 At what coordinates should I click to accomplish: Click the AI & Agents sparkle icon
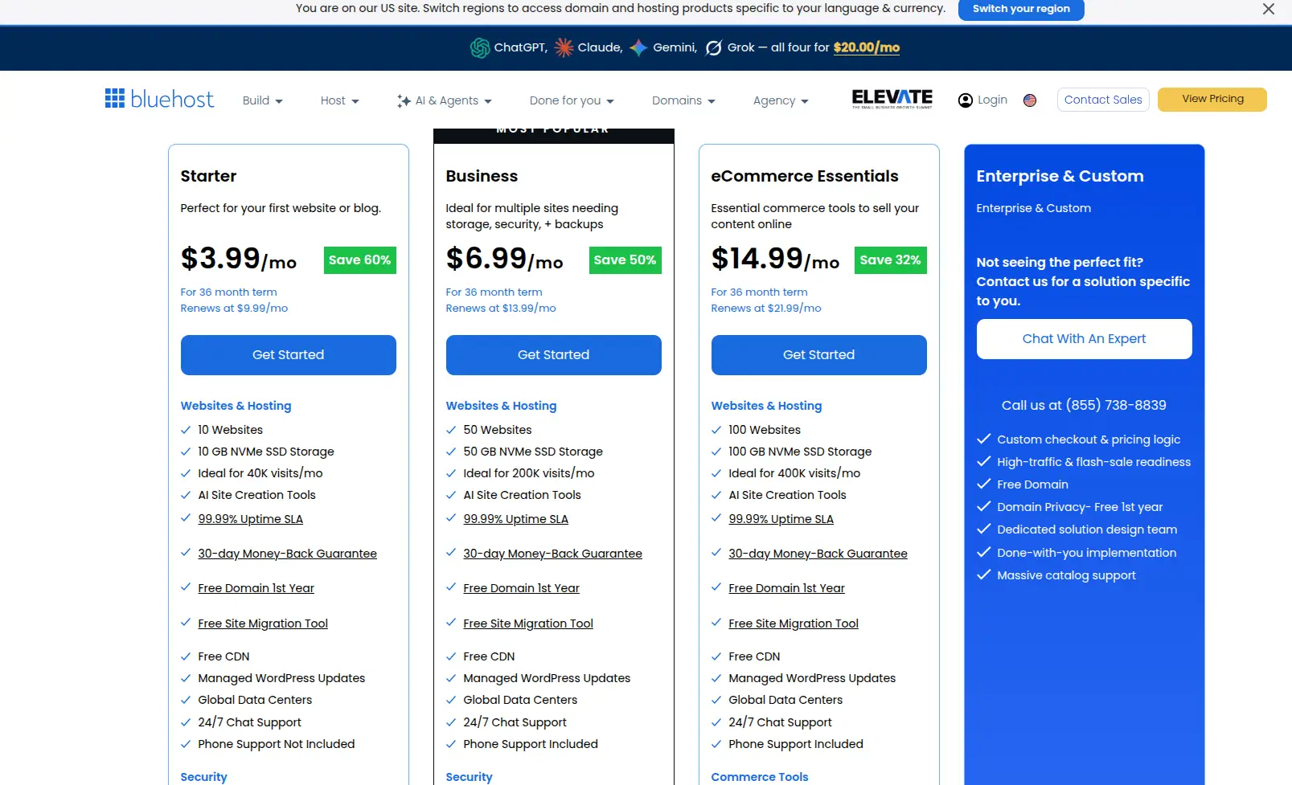[404, 101]
